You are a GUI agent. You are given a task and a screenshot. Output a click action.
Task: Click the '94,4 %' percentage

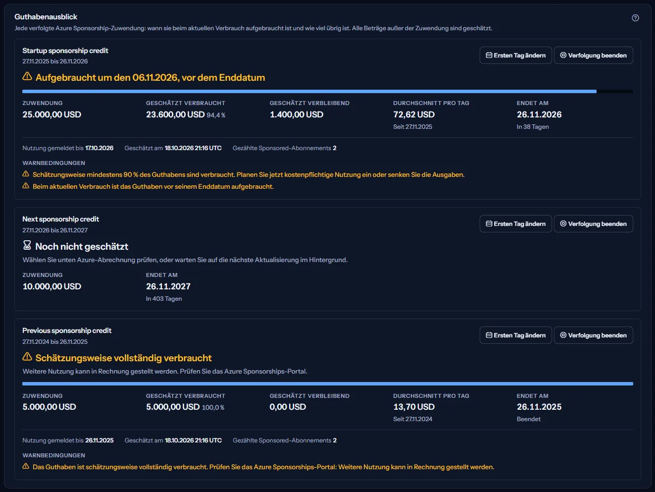click(x=216, y=115)
